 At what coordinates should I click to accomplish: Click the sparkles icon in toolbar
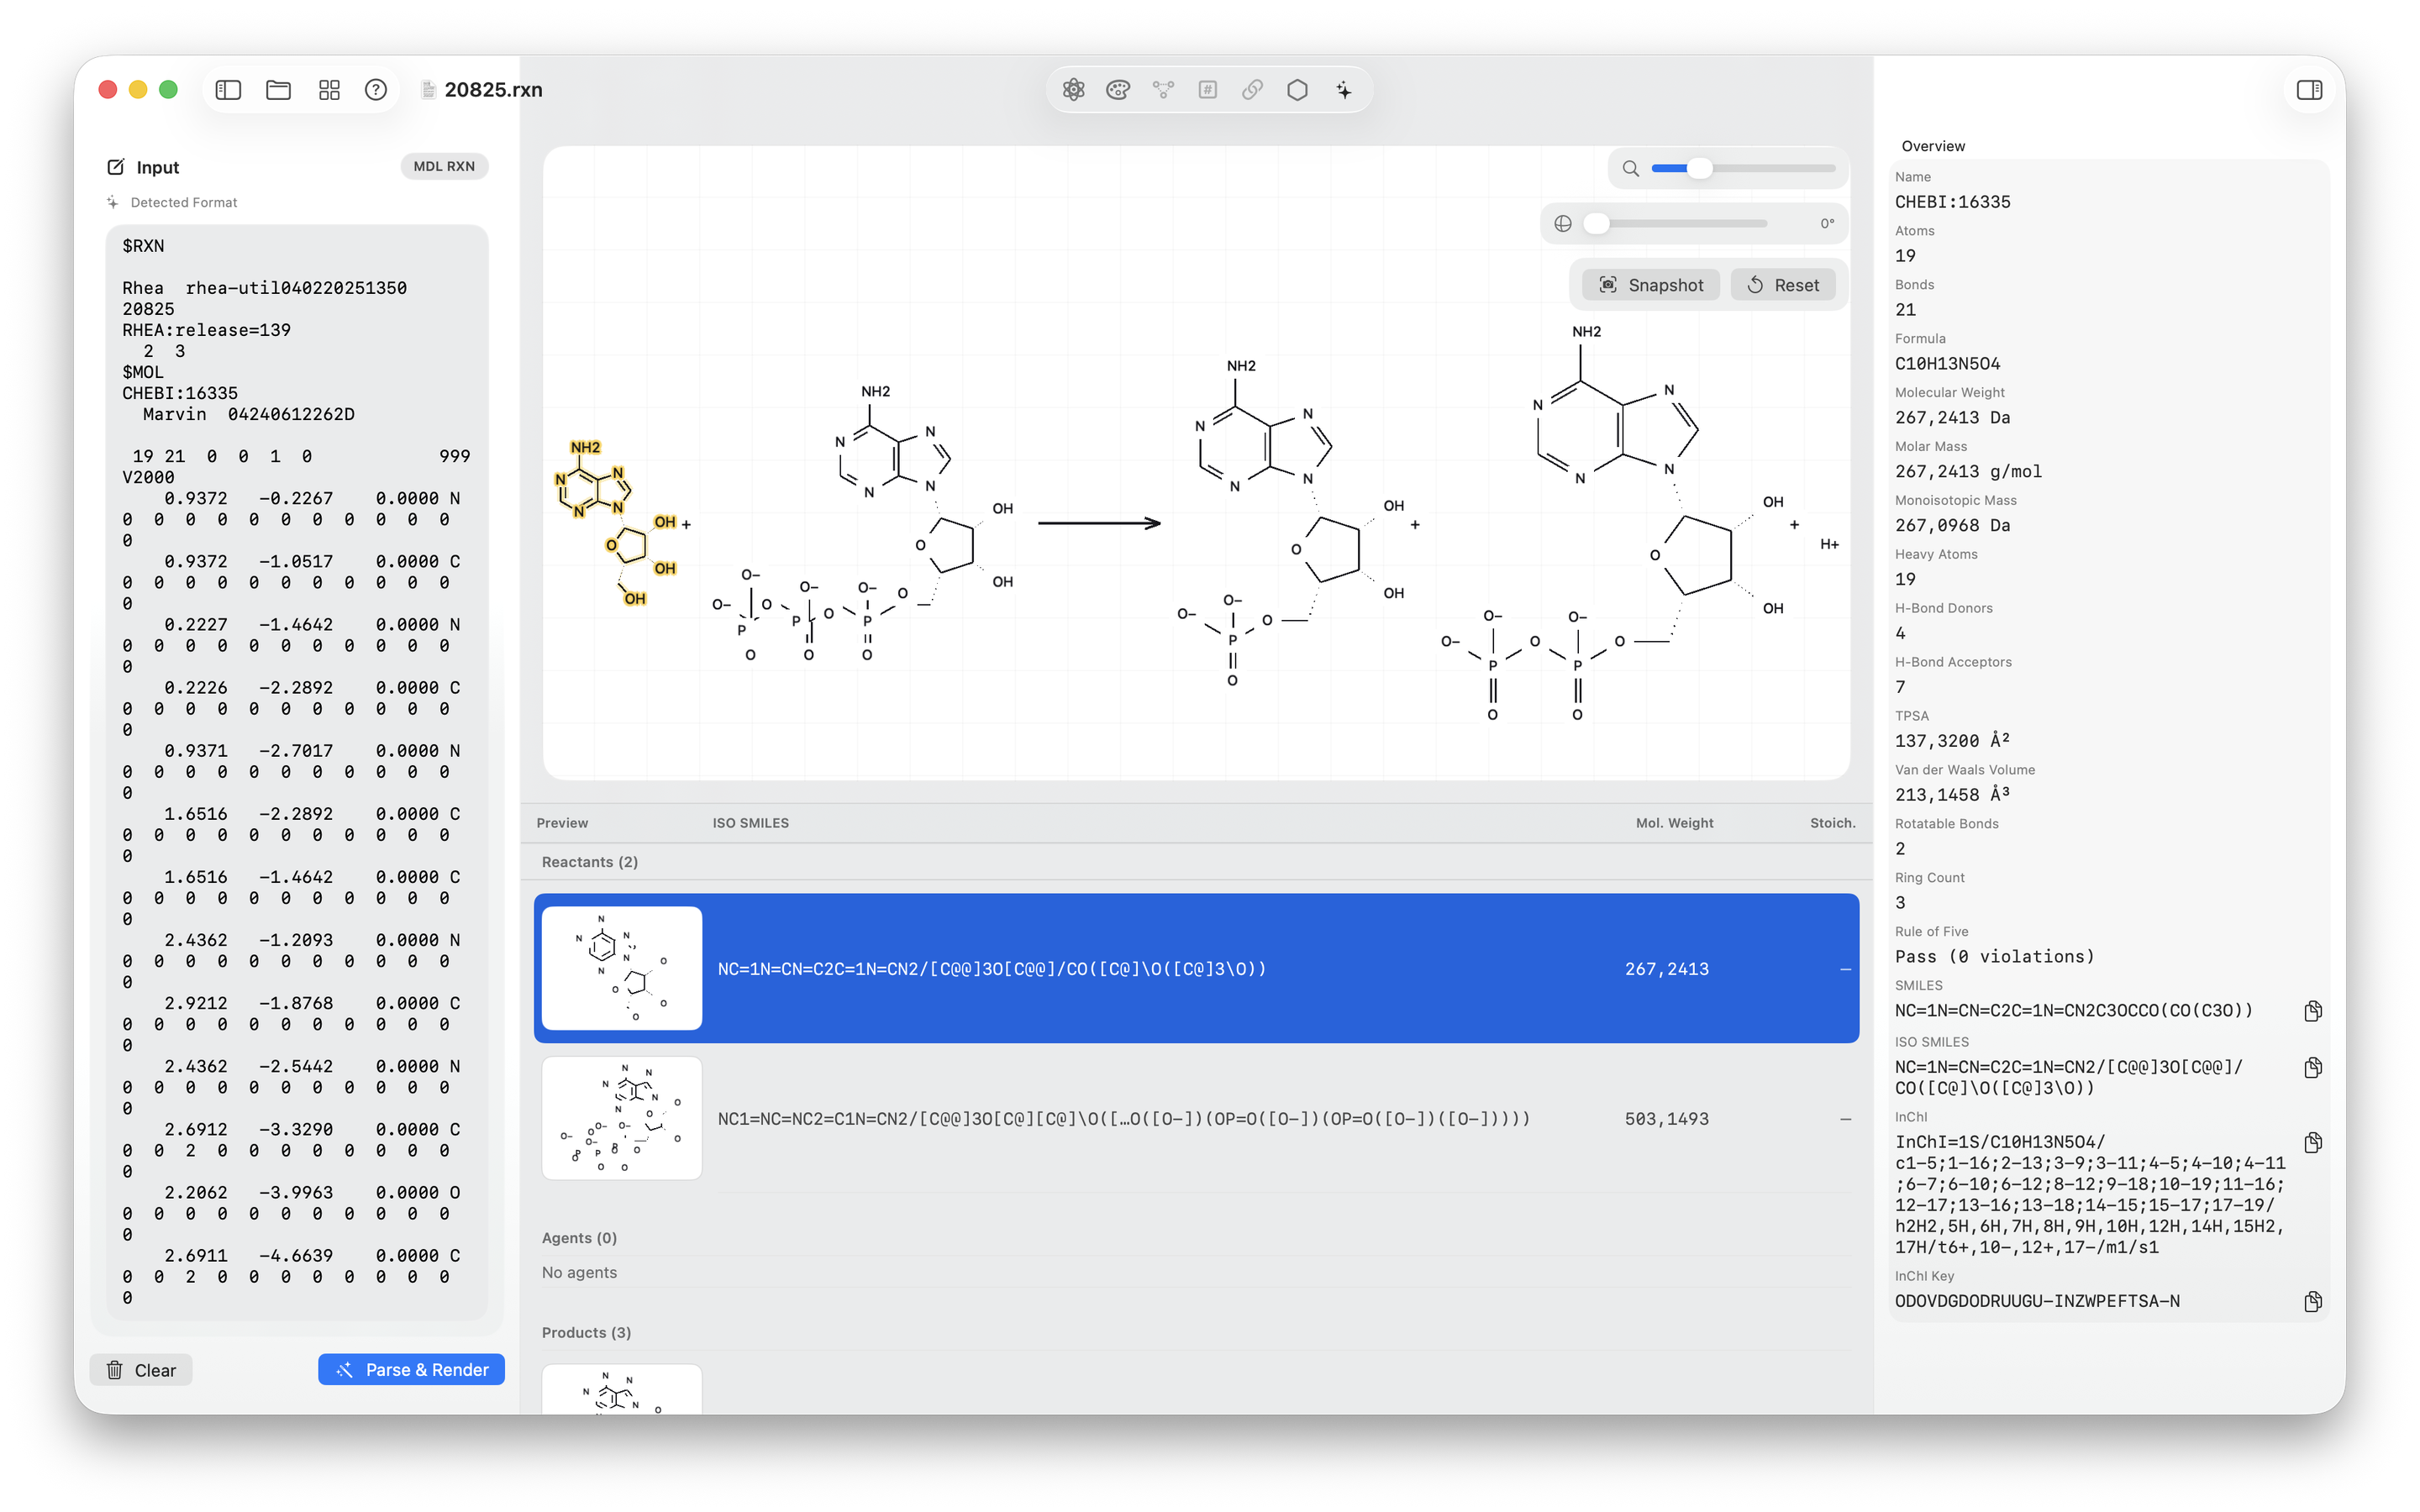(x=1343, y=90)
